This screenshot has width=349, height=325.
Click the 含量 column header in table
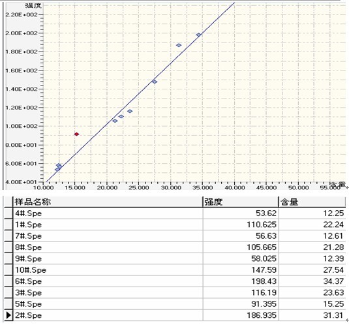[312, 202]
